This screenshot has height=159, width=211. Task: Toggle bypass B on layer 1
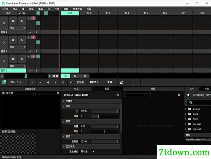coord(13,59)
